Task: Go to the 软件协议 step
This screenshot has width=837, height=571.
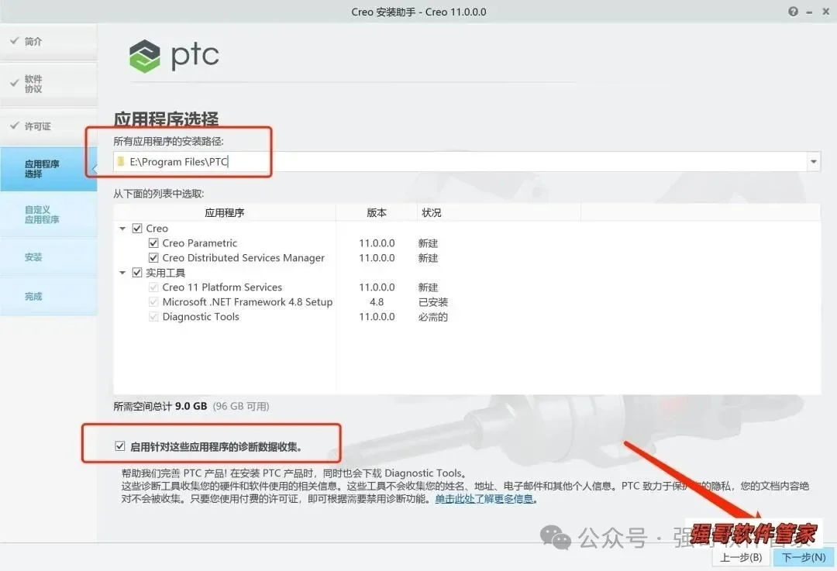Action: (49, 84)
